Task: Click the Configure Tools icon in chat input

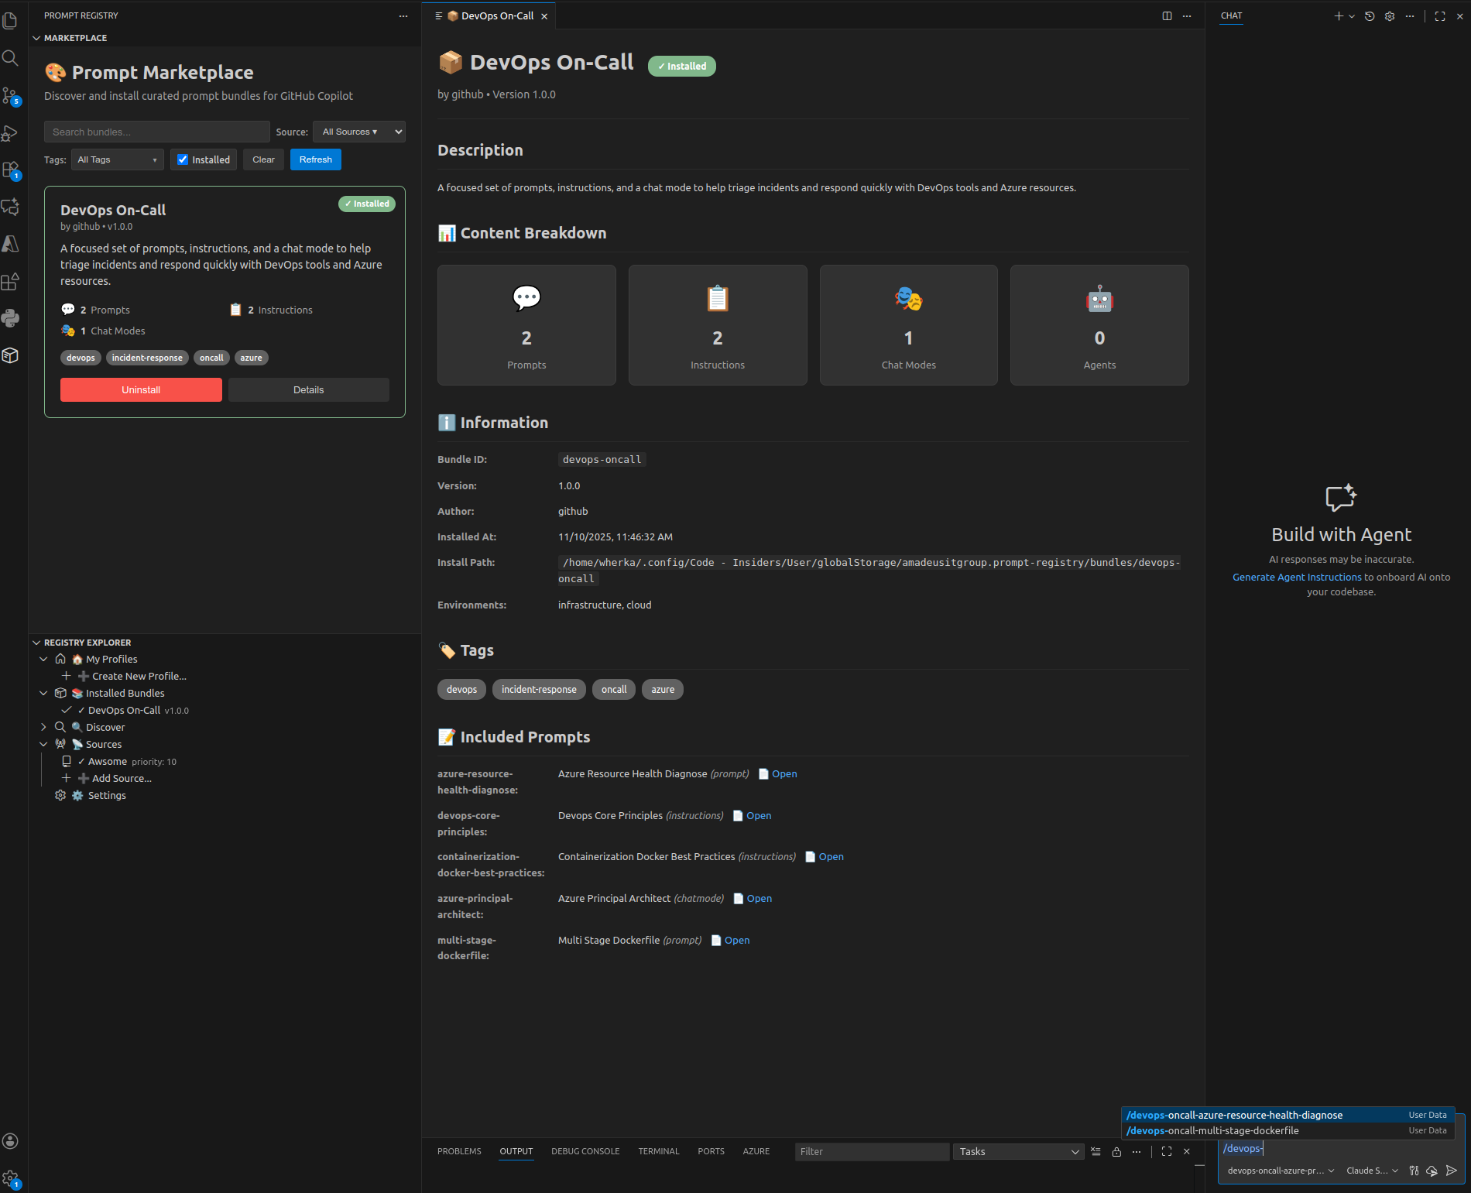Action: pyautogui.click(x=1414, y=1171)
